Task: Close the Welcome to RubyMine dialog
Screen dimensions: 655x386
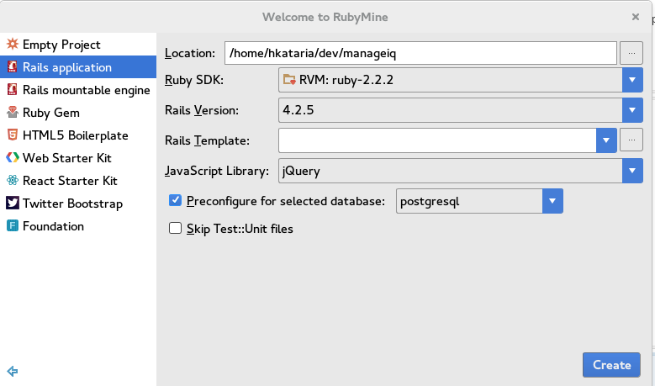Action: [636, 17]
